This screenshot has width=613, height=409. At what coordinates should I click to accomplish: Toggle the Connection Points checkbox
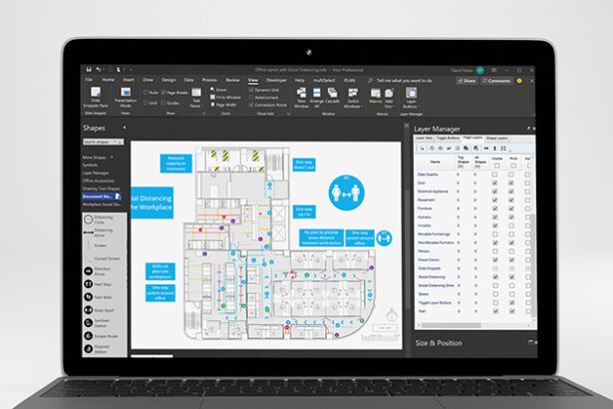tap(251, 105)
